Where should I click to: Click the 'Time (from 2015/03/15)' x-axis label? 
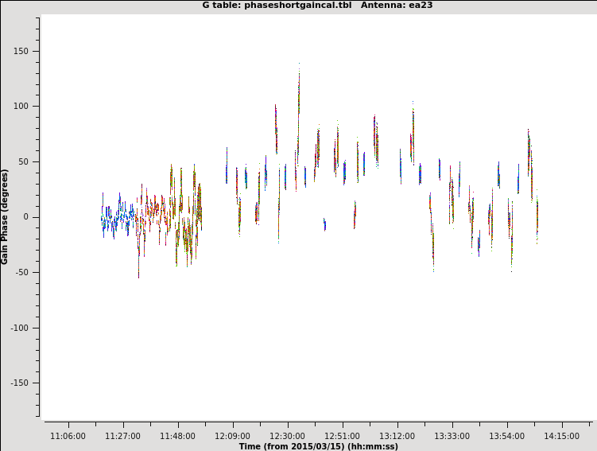pos(318,446)
